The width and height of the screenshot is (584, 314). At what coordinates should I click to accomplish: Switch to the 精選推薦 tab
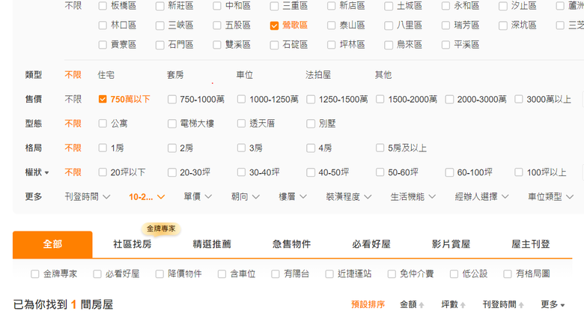click(x=212, y=244)
